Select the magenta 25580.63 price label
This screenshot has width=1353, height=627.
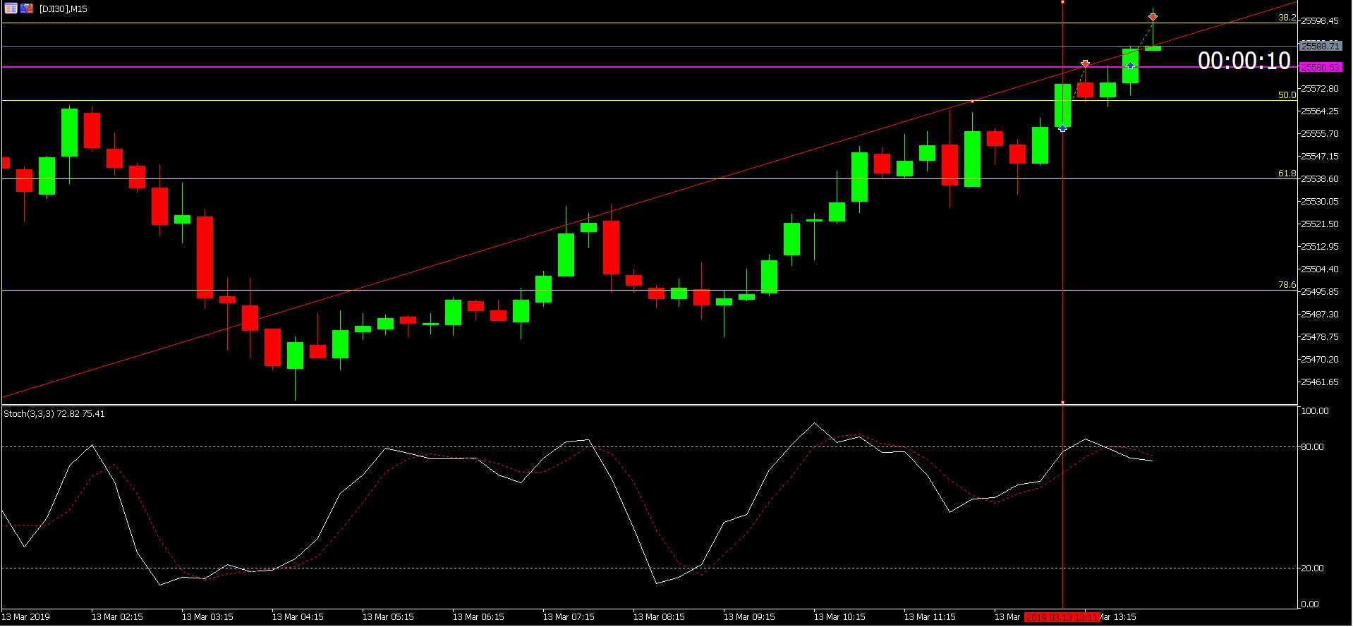click(x=1321, y=67)
